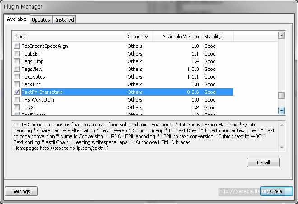Select the TakeNotes plugin checkbox
The width and height of the screenshot is (298, 204).
coord(17,77)
